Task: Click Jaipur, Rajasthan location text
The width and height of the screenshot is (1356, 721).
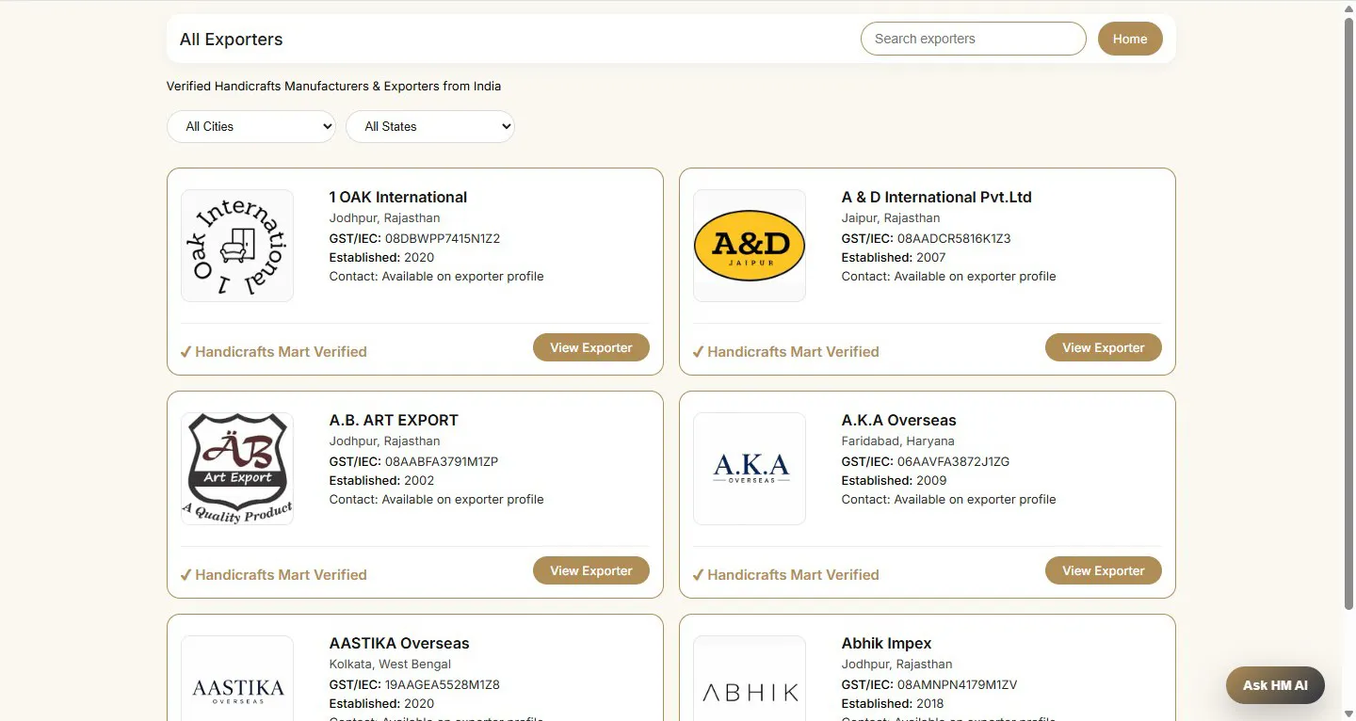Action: point(891,217)
